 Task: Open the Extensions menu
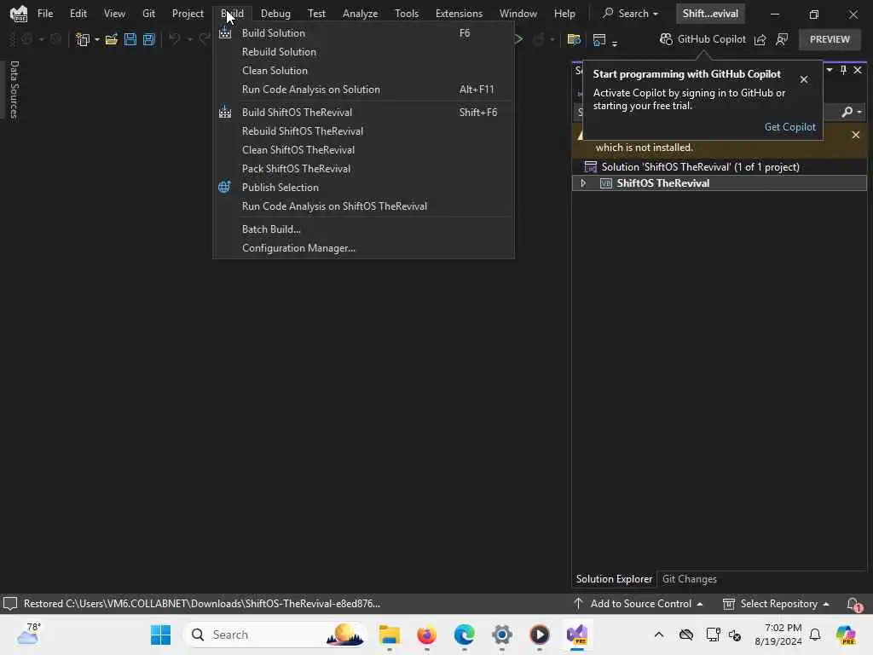(x=459, y=14)
